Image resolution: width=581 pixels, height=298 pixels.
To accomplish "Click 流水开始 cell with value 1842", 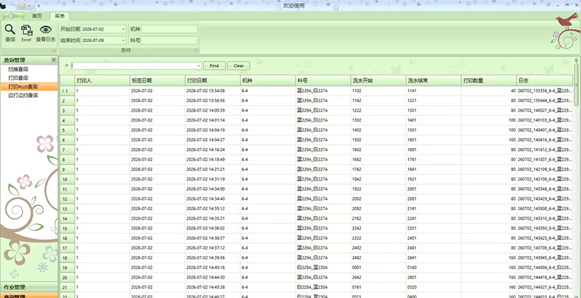I will (x=378, y=179).
